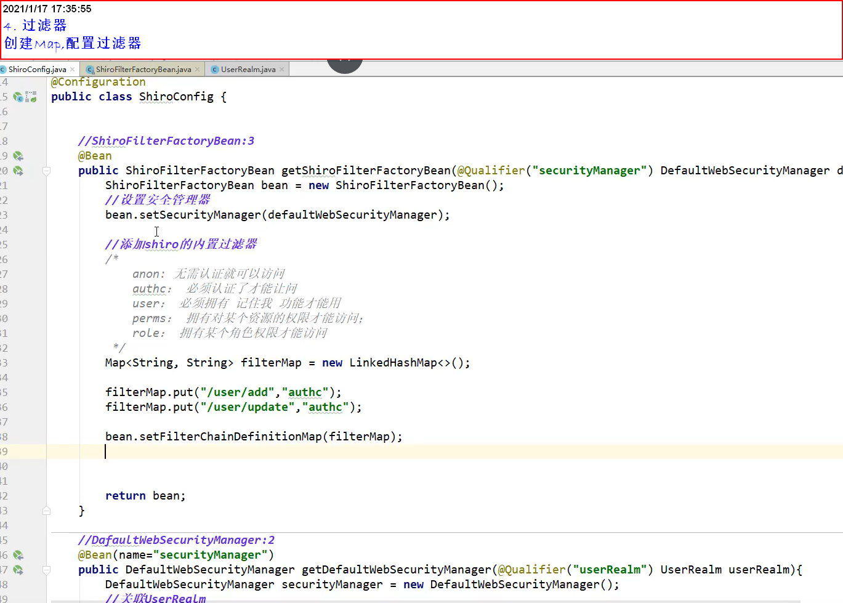The height and width of the screenshot is (603, 843).
Task: Click the getShiroFilterFactoryBean method name
Action: (x=366, y=171)
